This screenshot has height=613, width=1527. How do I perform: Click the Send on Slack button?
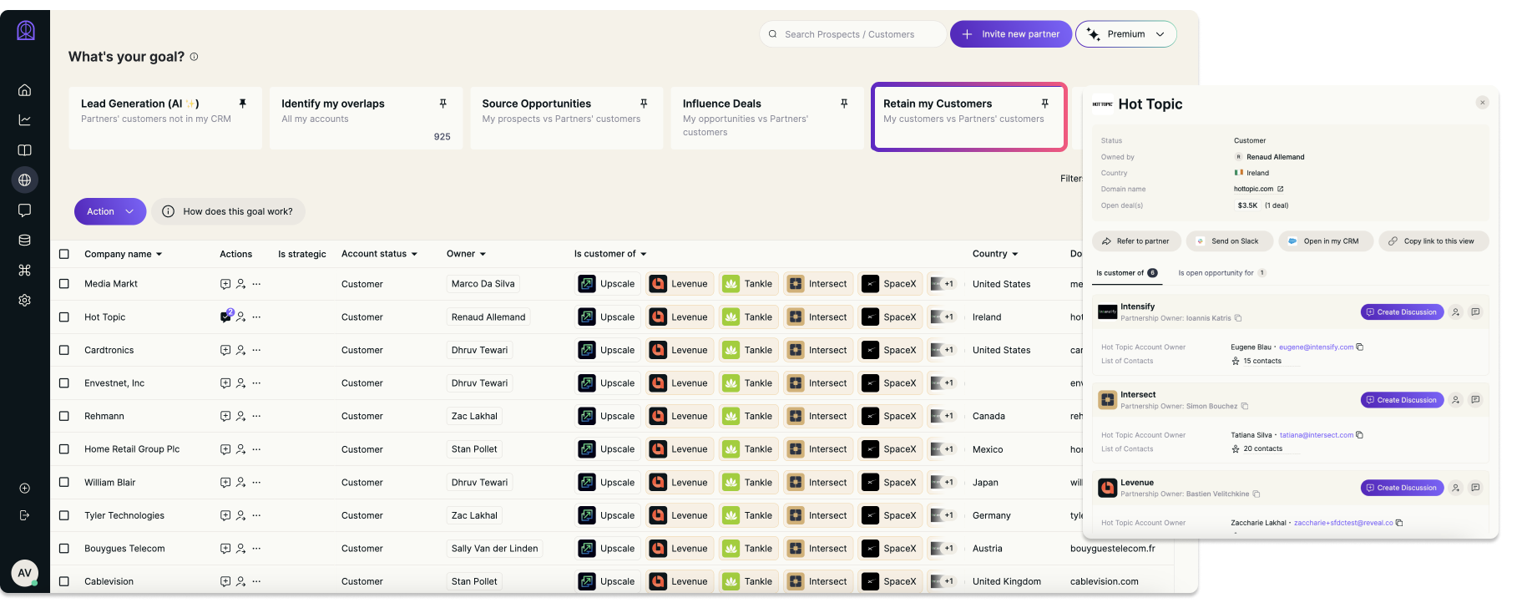point(1229,241)
